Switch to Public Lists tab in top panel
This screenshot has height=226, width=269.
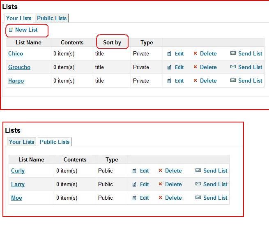(x=52, y=18)
